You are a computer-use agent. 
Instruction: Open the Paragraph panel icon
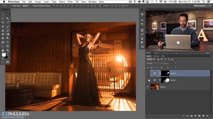pyautogui.click(x=142, y=24)
